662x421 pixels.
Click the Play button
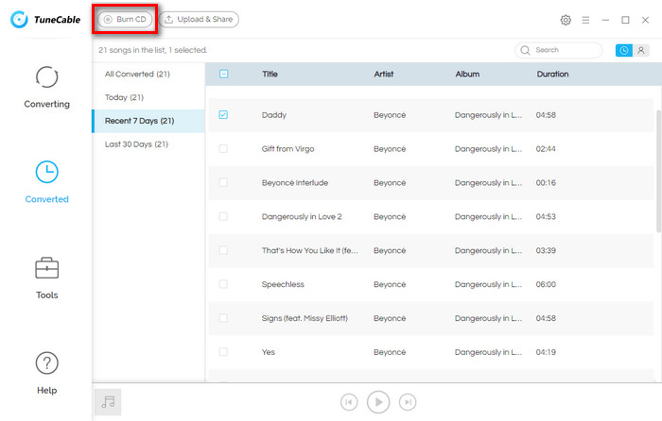pyautogui.click(x=378, y=402)
